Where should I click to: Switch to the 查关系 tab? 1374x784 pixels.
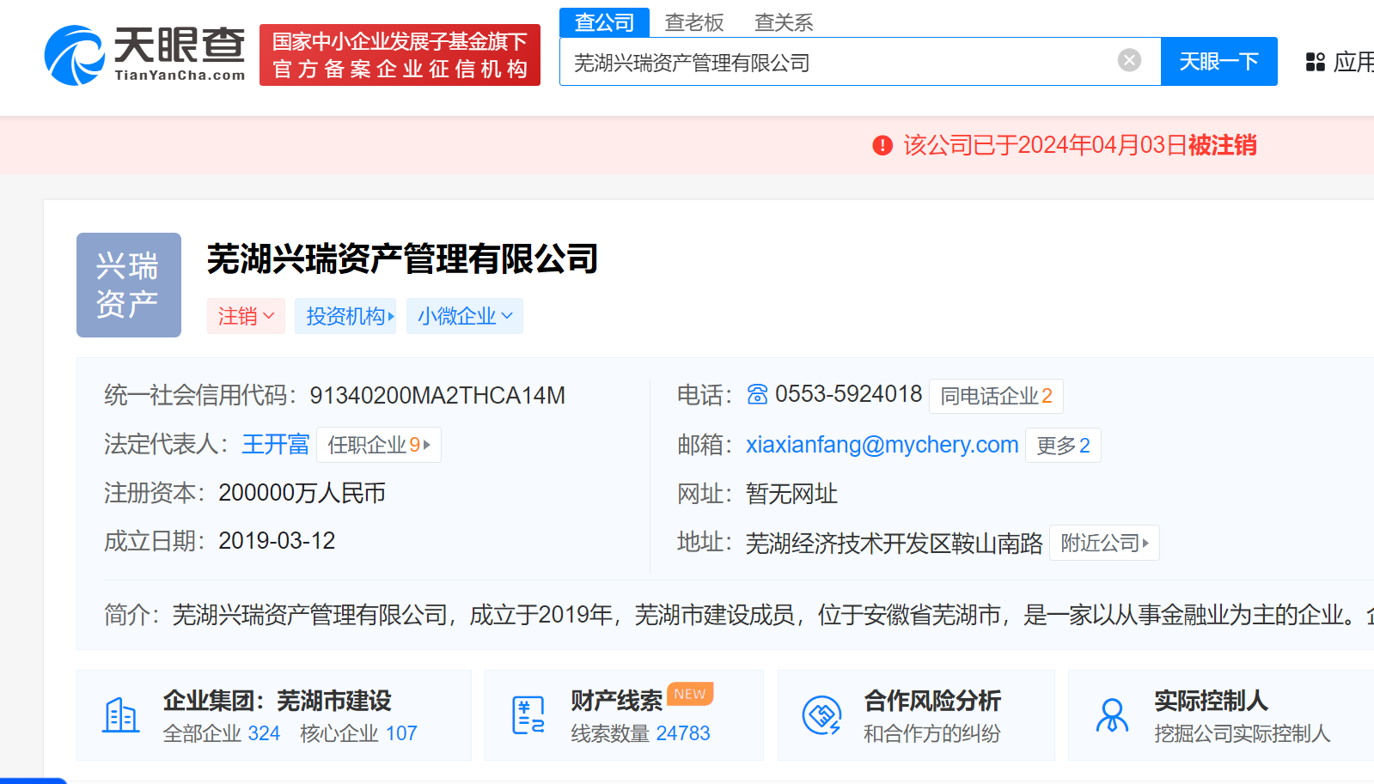(x=783, y=22)
